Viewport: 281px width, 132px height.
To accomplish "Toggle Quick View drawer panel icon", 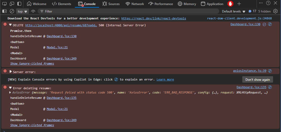I will click(x=19, y=4).
